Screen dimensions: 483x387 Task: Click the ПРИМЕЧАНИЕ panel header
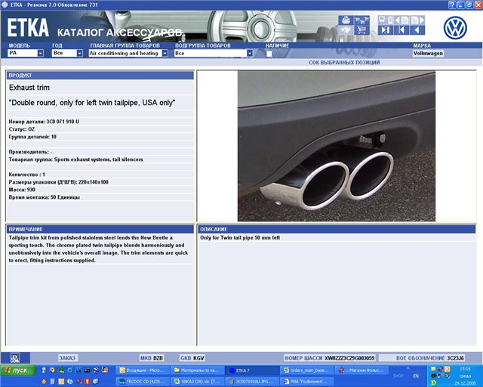(100, 229)
